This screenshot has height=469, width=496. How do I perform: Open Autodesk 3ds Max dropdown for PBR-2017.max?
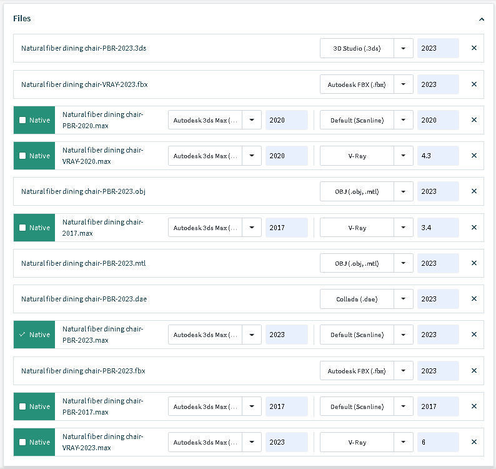coord(252,406)
